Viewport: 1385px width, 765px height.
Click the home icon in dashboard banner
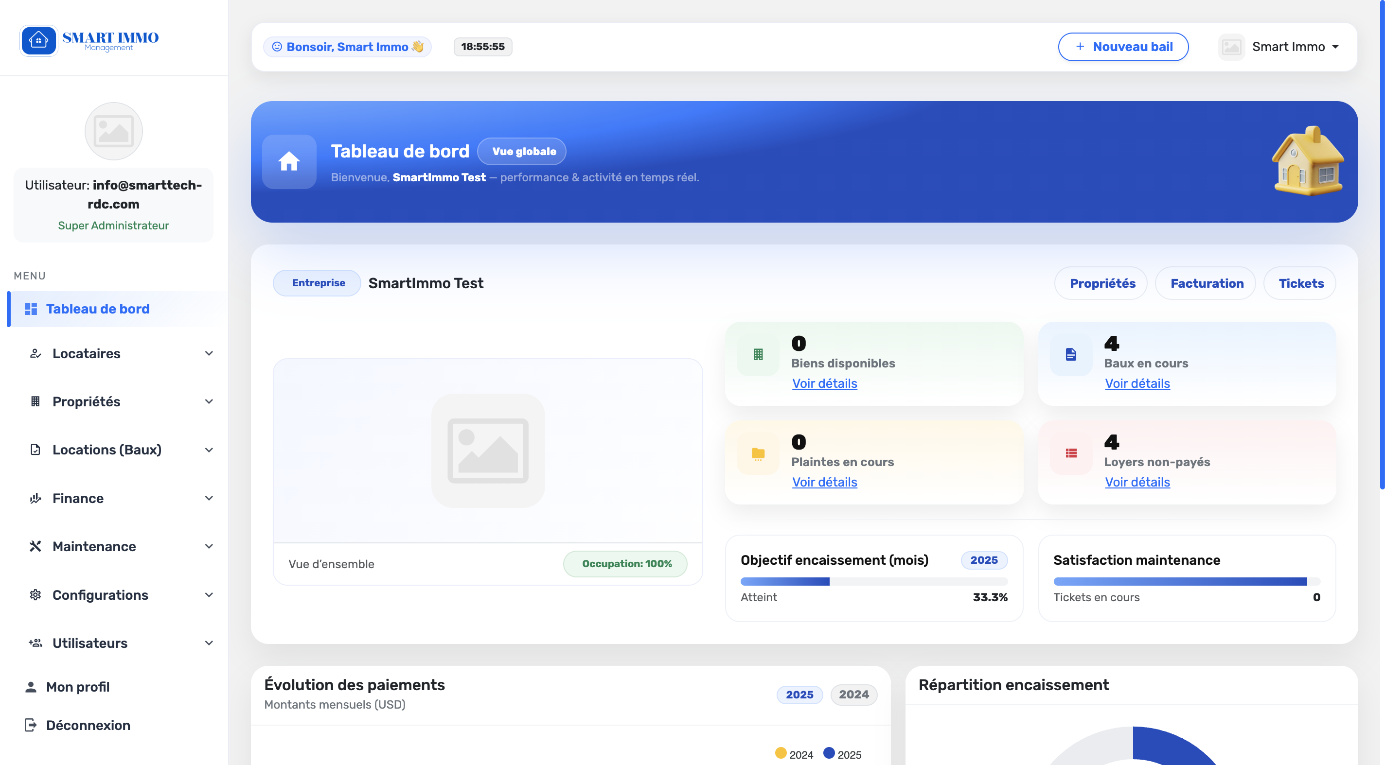click(x=289, y=161)
